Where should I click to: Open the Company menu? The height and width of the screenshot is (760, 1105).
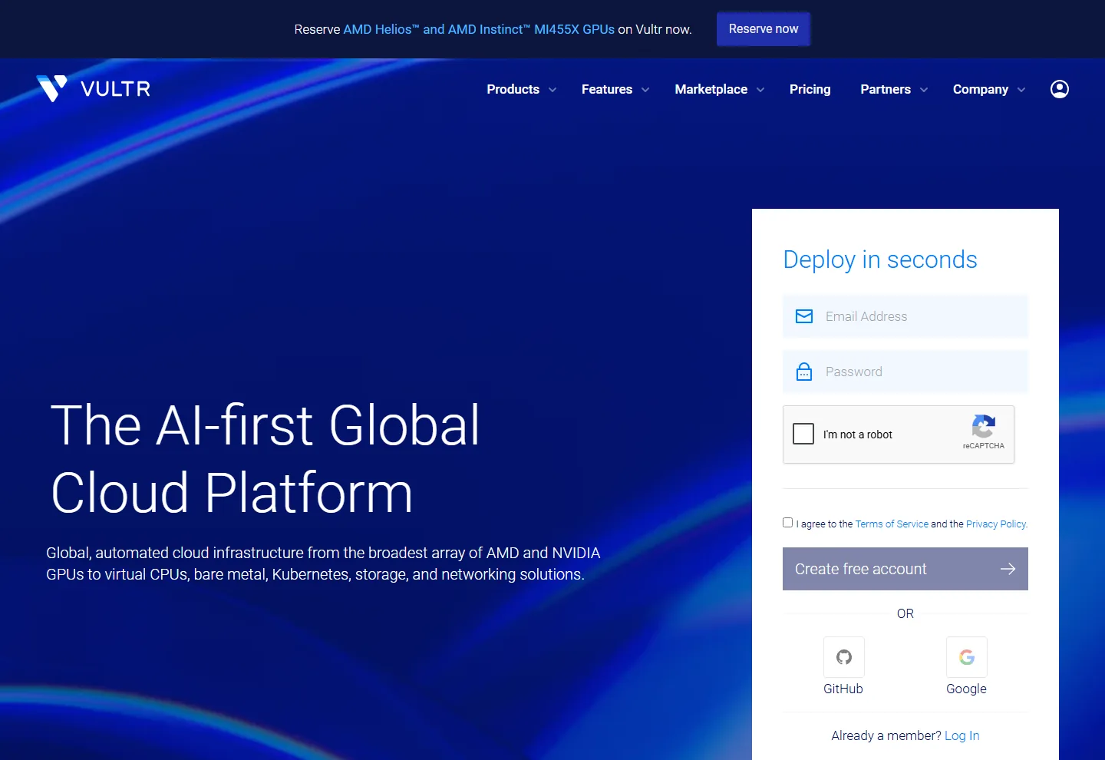click(x=981, y=89)
